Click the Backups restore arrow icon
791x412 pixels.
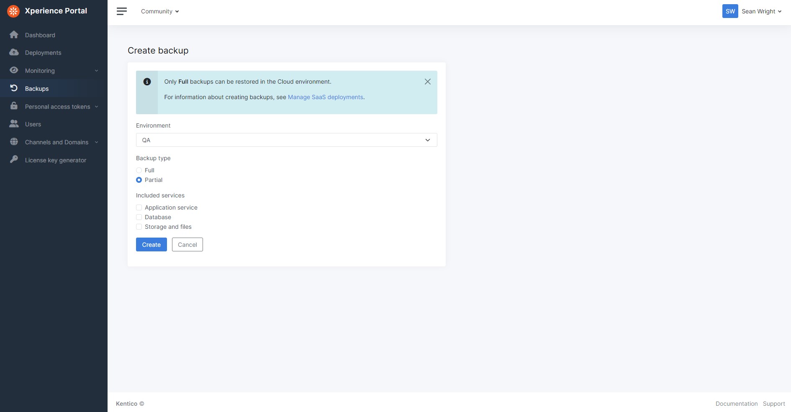pos(14,88)
